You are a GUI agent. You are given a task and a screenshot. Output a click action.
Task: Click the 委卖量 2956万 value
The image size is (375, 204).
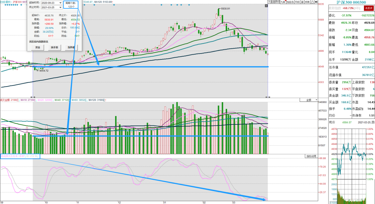pos(347,82)
